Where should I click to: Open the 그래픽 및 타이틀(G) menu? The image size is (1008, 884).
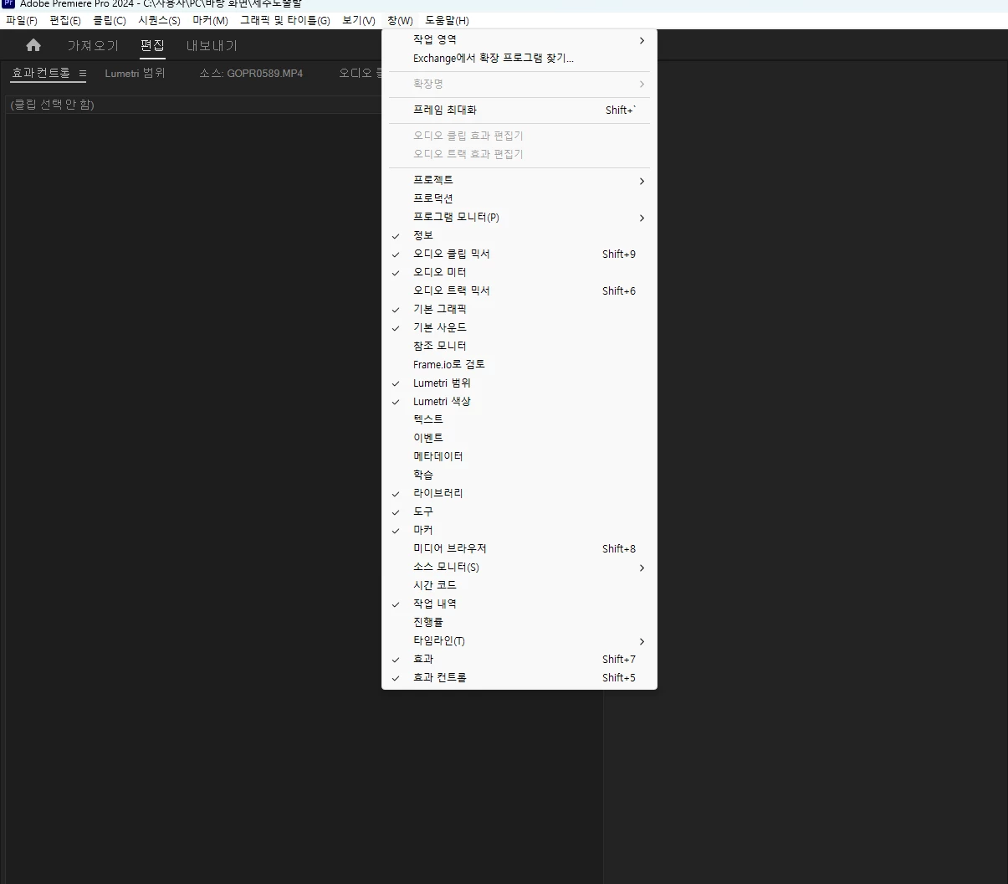pyautogui.click(x=285, y=20)
